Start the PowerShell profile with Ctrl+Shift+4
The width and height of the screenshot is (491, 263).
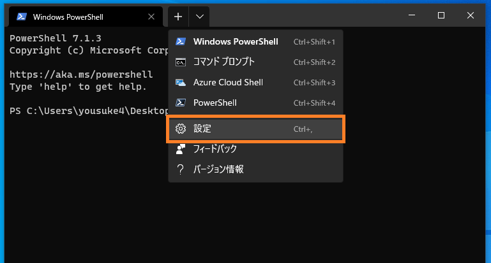(x=255, y=103)
